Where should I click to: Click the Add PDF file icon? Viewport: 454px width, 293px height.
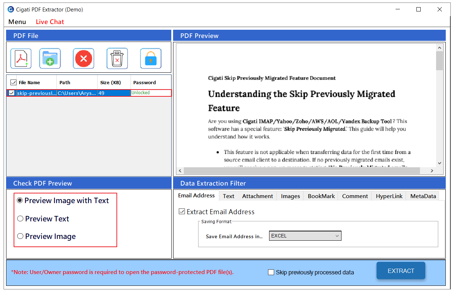21,58
